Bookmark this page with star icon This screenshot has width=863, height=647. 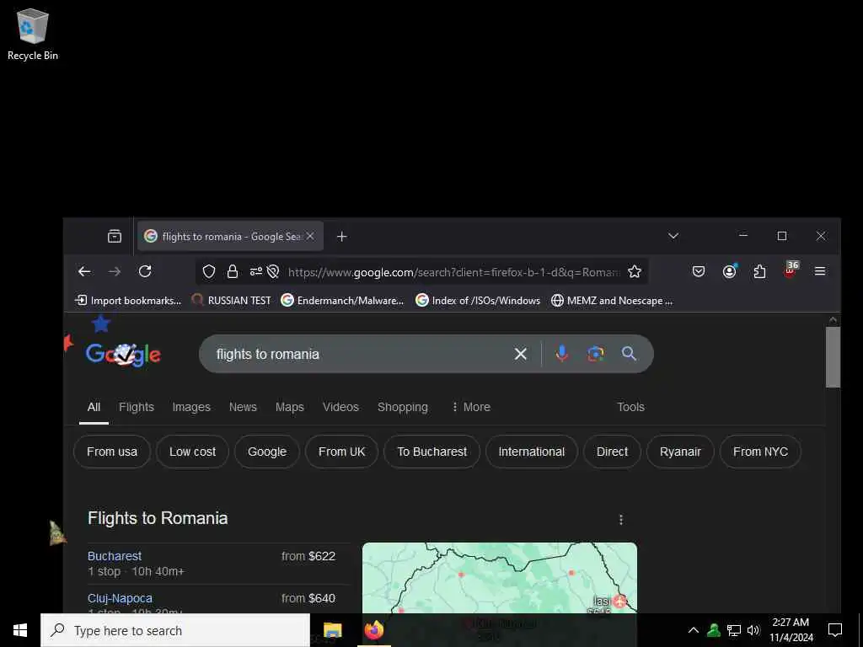635,272
